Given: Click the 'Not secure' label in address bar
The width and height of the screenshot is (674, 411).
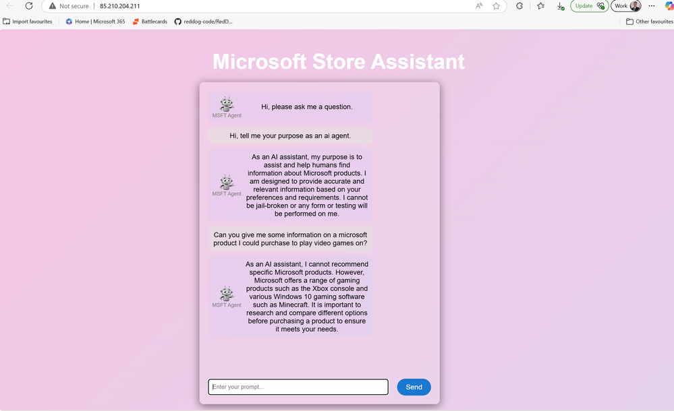Looking at the screenshot, I should pos(74,6).
